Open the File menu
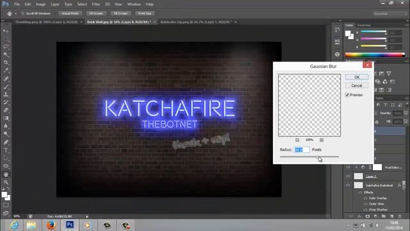Screen dimensions: 410x231 [x=17, y=4]
